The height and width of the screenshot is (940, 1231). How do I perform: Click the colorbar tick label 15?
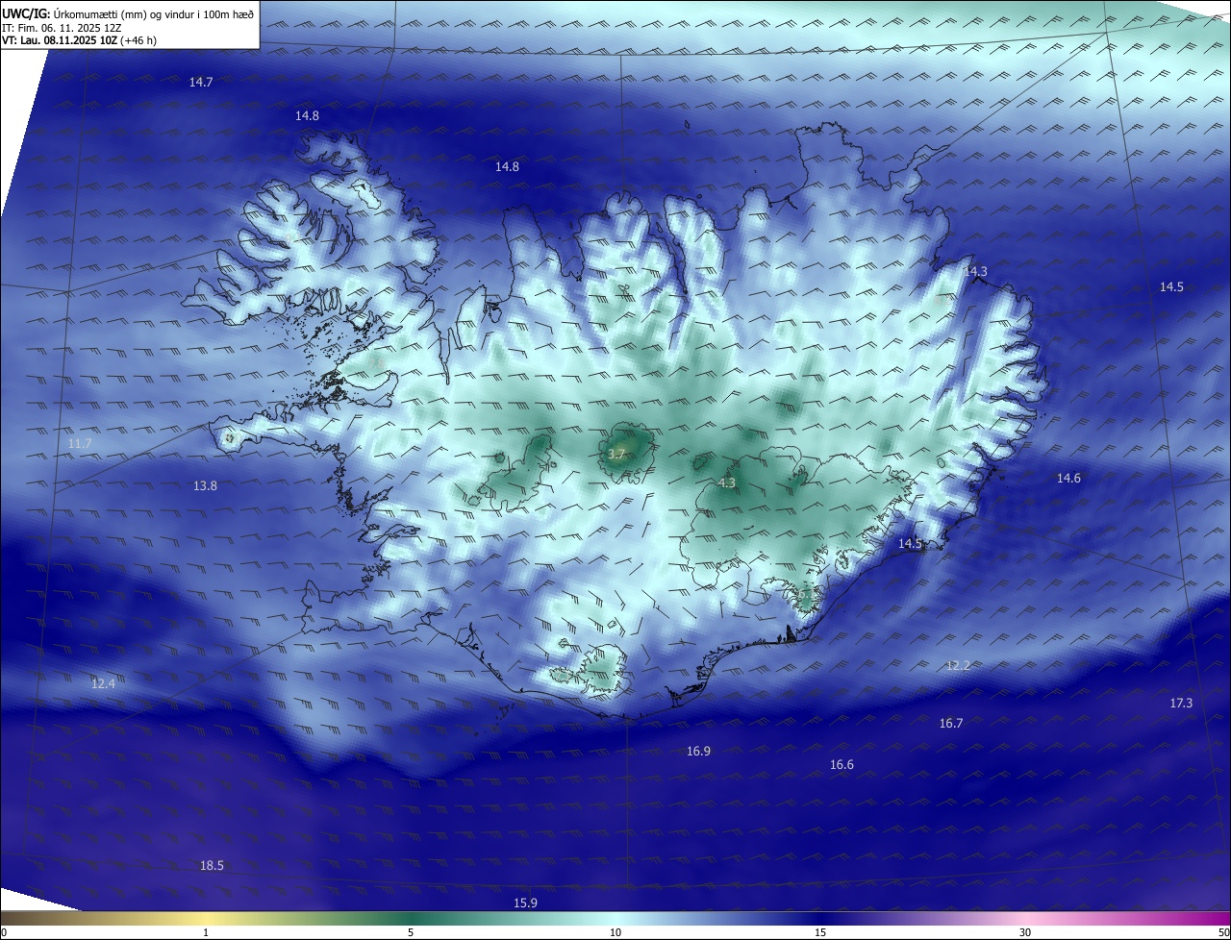(x=820, y=932)
